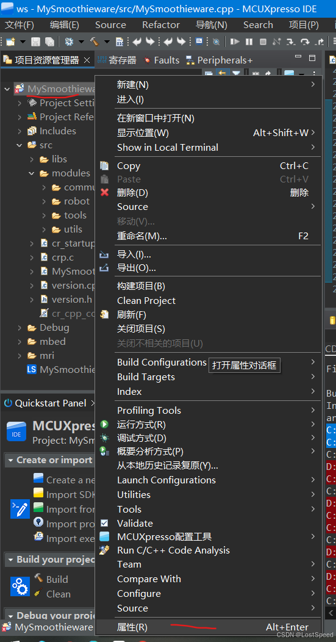Click the Run C/C++ Code Analysis icon
336x642 pixels.
point(105,550)
